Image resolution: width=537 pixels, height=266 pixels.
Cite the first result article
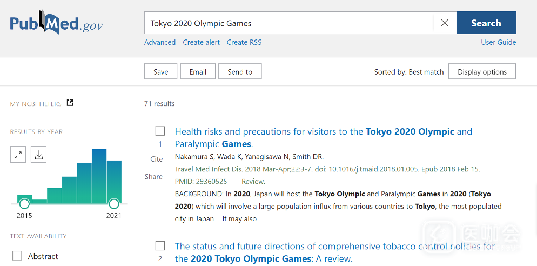pyautogui.click(x=157, y=159)
